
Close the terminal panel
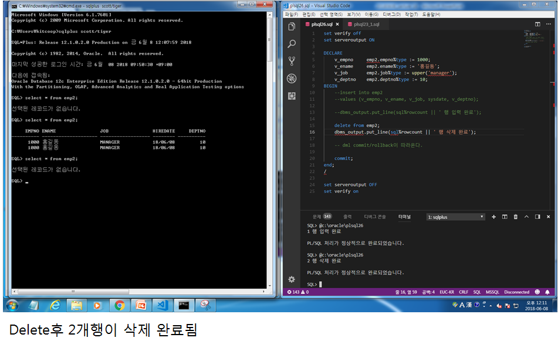pyautogui.click(x=549, y=217)
